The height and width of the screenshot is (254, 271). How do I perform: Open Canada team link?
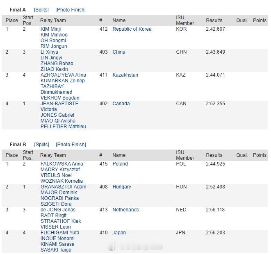coord(121,104)
